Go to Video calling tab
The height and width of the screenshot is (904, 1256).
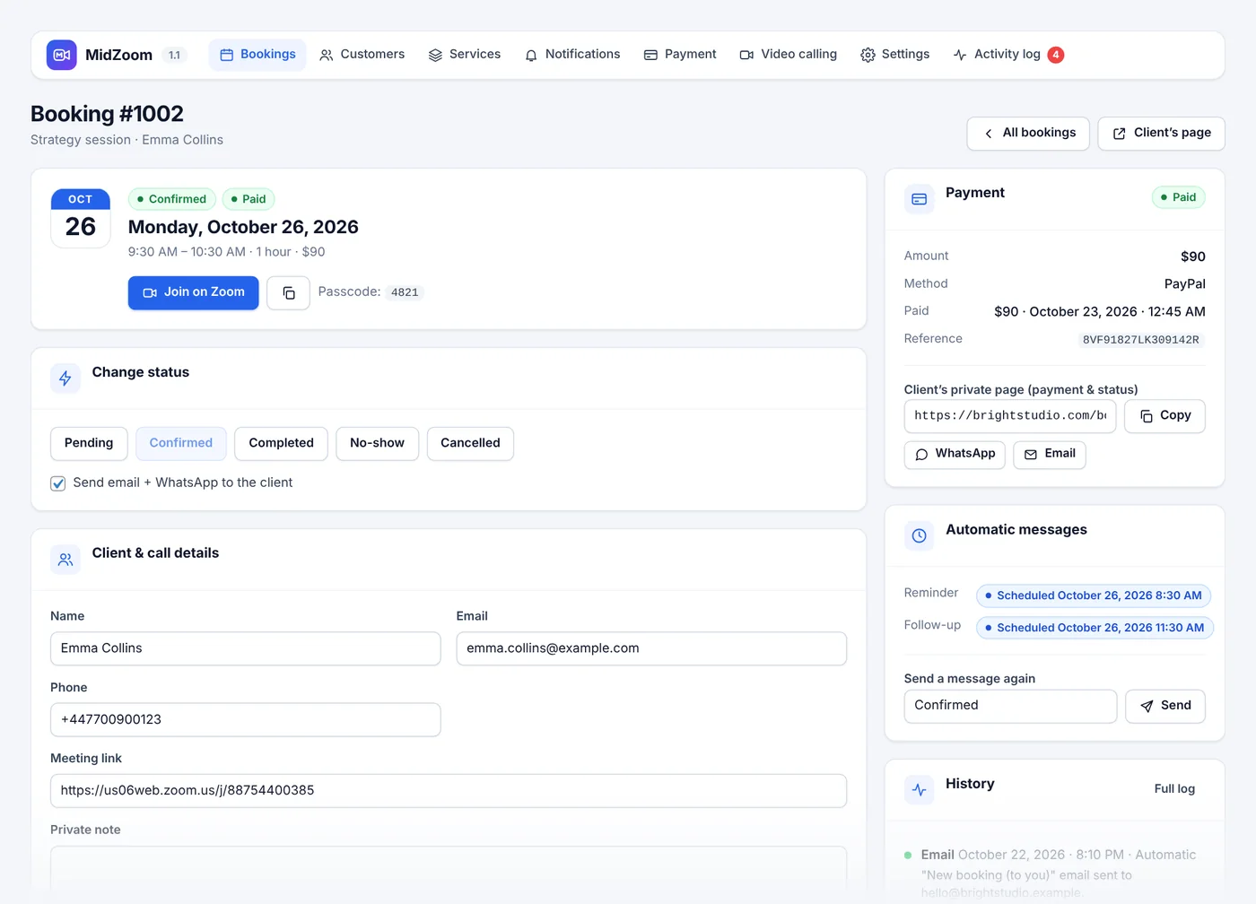[789, 55]
